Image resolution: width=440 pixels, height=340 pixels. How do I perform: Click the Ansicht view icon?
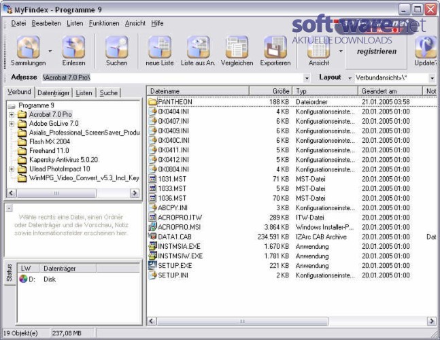tap(319, 50)
